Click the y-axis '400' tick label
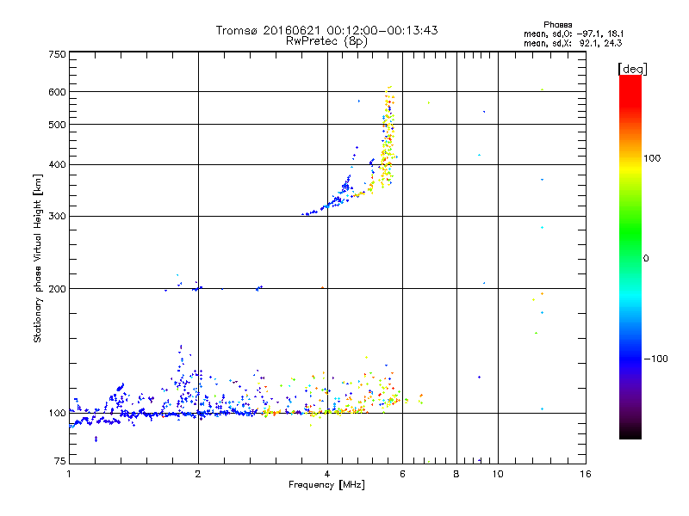The width and height of the screenshot is (689, 516). click(57, 165)
